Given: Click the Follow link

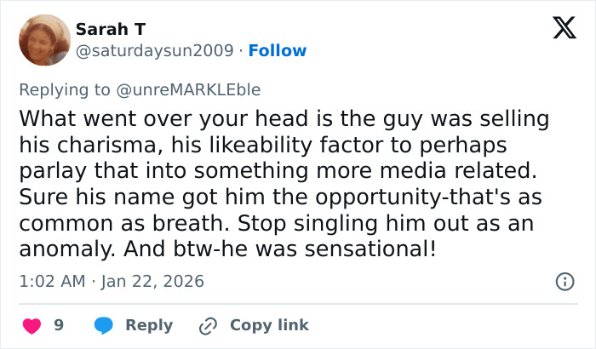Looking at the screenshot, I should point(278,51).
